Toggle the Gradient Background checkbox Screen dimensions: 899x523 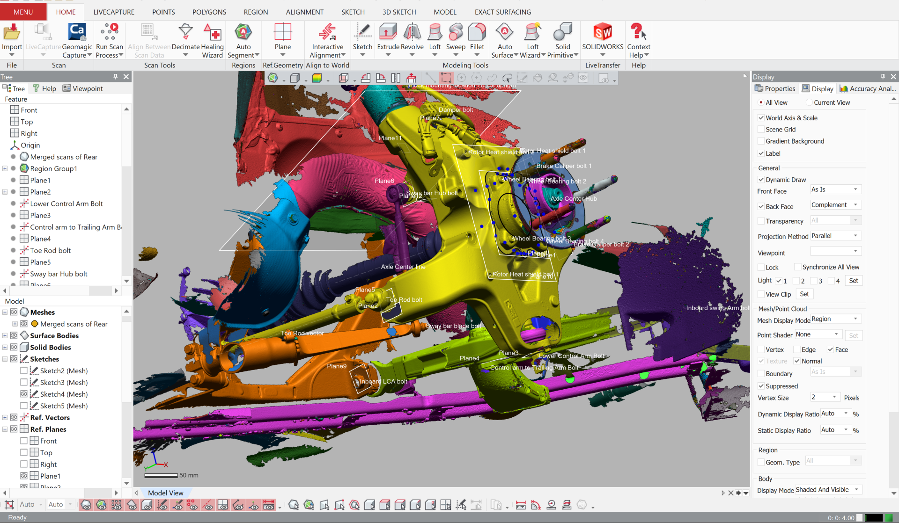tap(761, 141)
